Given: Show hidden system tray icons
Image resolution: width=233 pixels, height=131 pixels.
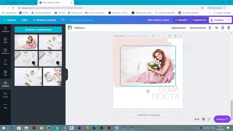Looking at the screenshot, I should point(197,128).
